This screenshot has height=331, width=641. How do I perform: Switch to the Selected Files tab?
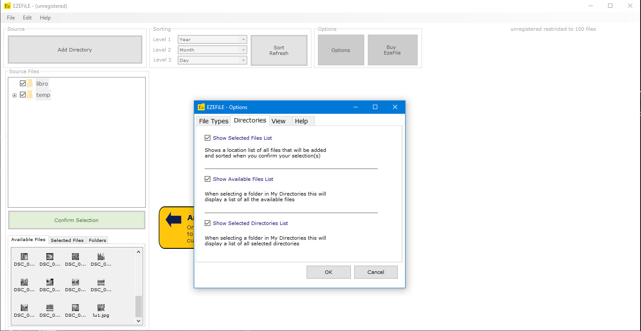point(67,240)
